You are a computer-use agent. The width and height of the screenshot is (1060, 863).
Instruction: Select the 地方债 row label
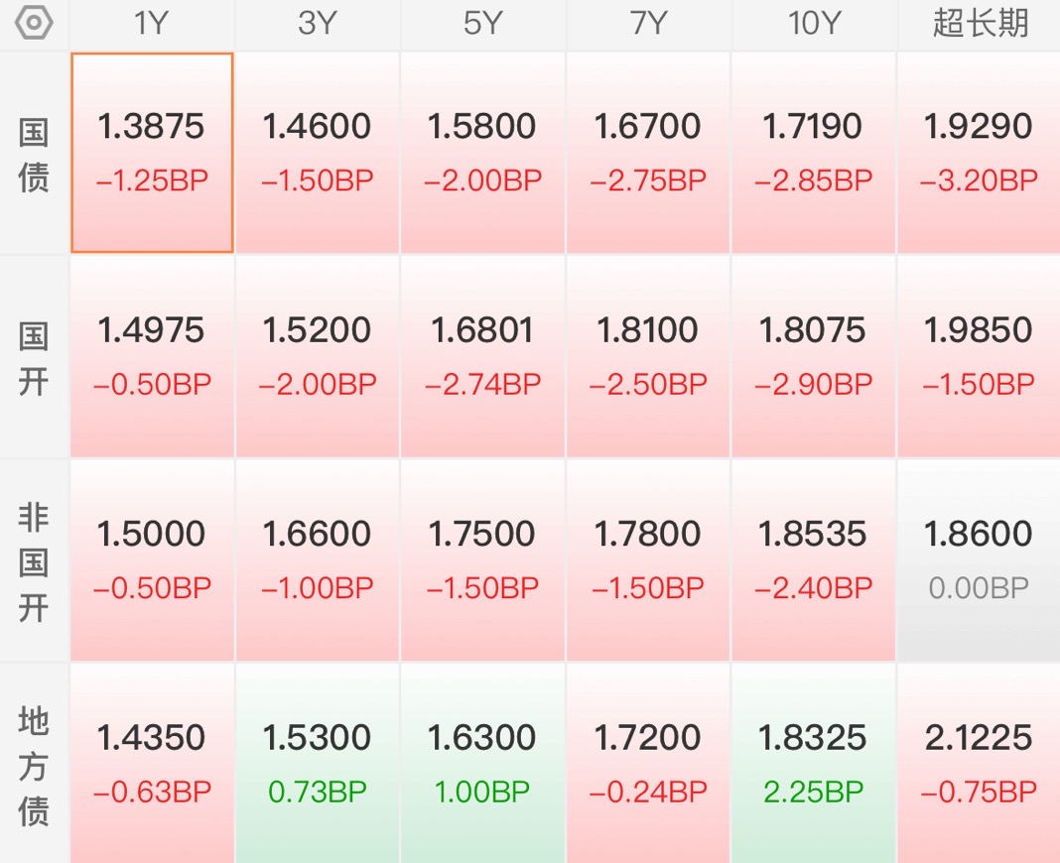[x=33, y=766]
